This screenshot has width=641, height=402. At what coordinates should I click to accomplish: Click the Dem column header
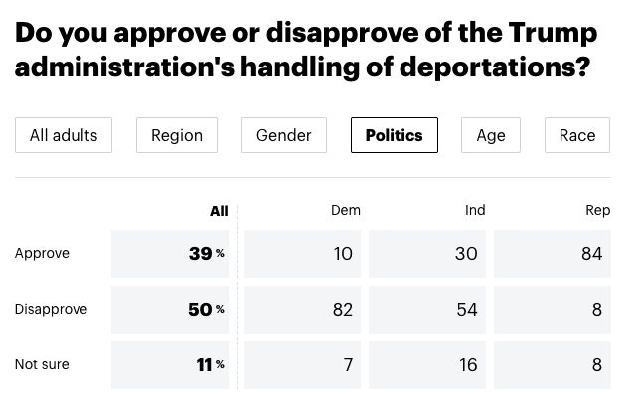point(345,210)
